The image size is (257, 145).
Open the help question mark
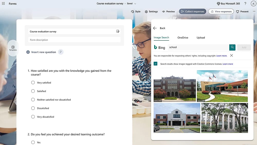click(x=245, y=3)
